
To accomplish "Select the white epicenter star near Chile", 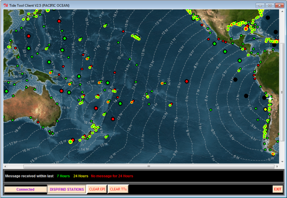I will pyautogui.click(x=270, y=98).
